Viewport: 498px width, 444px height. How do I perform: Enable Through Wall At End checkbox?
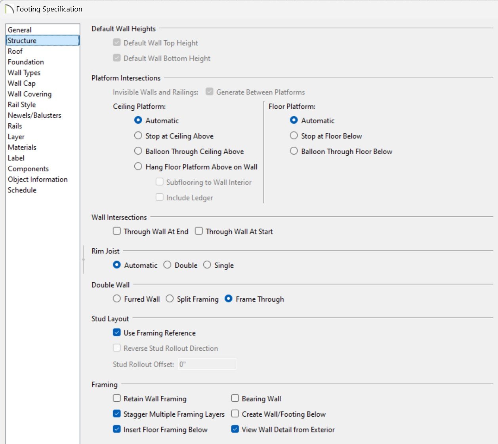pyautogui.click(x=117, y=231)
